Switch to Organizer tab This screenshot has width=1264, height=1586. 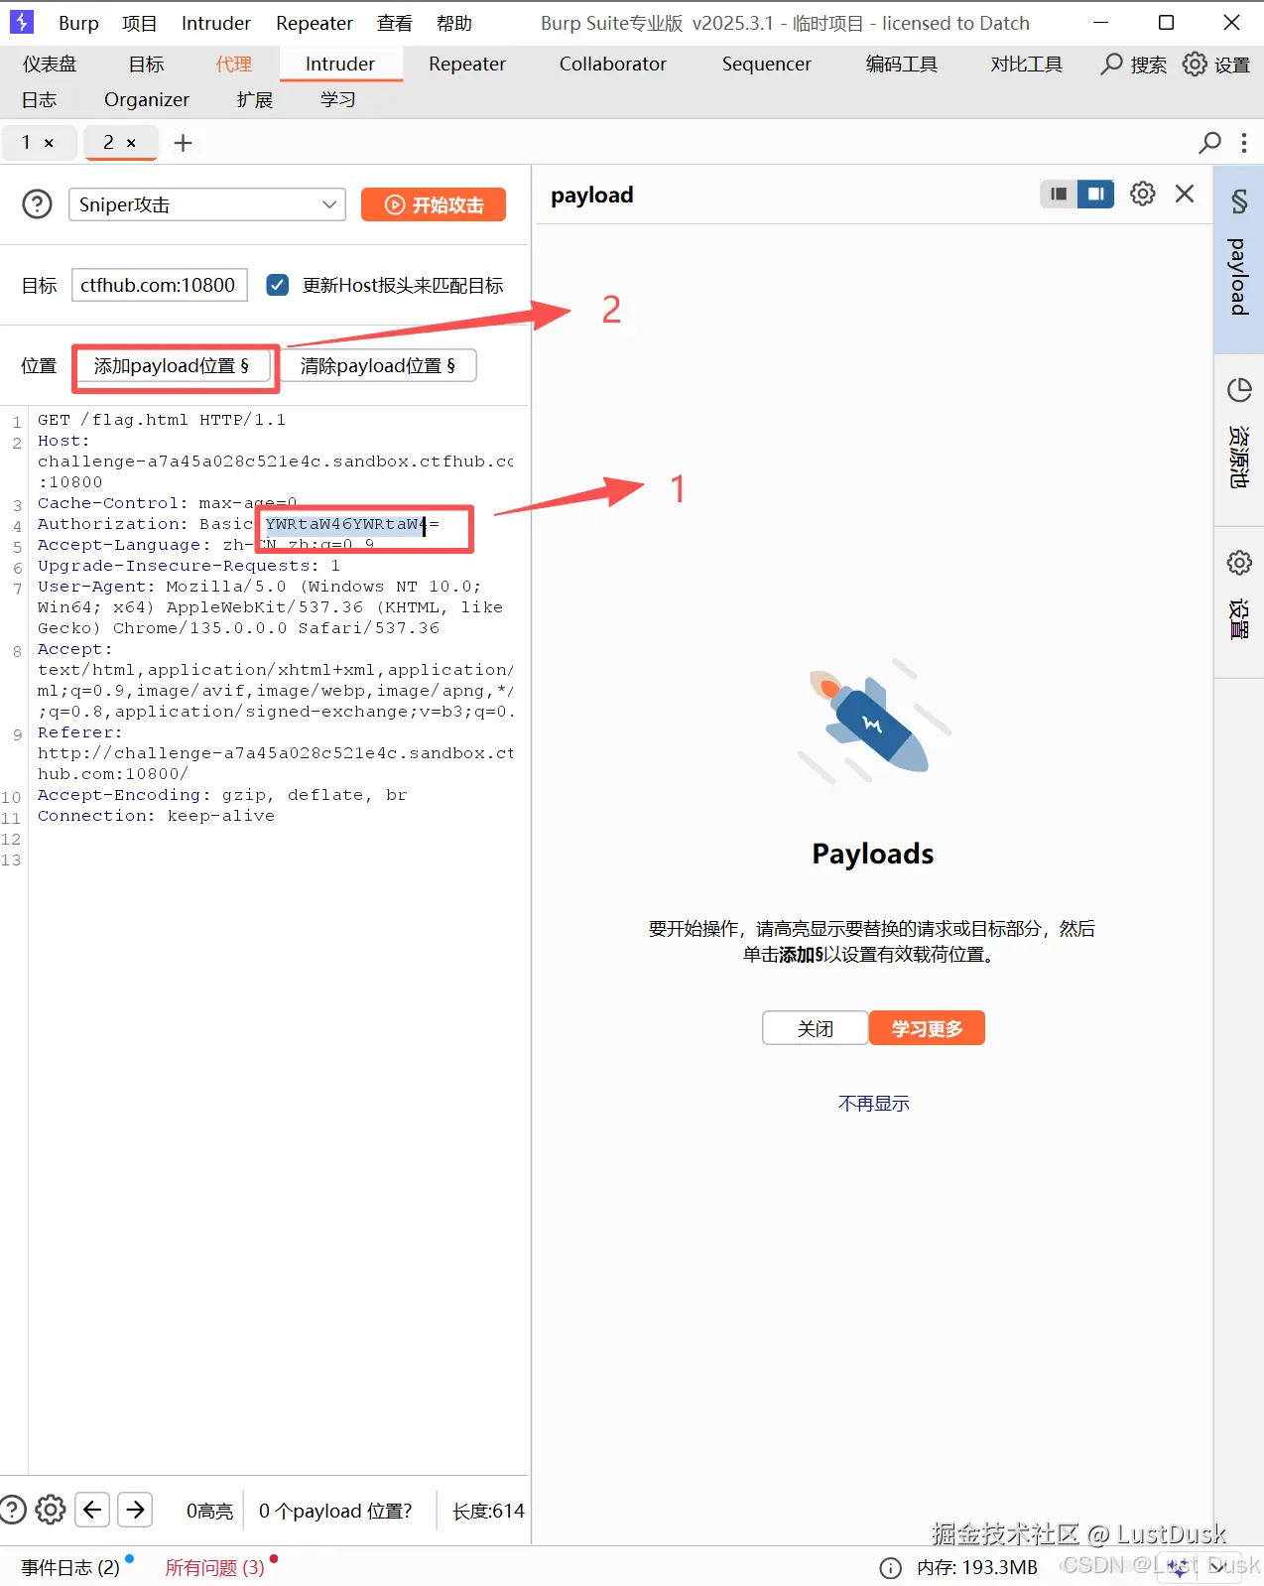(x=146, y=100)
